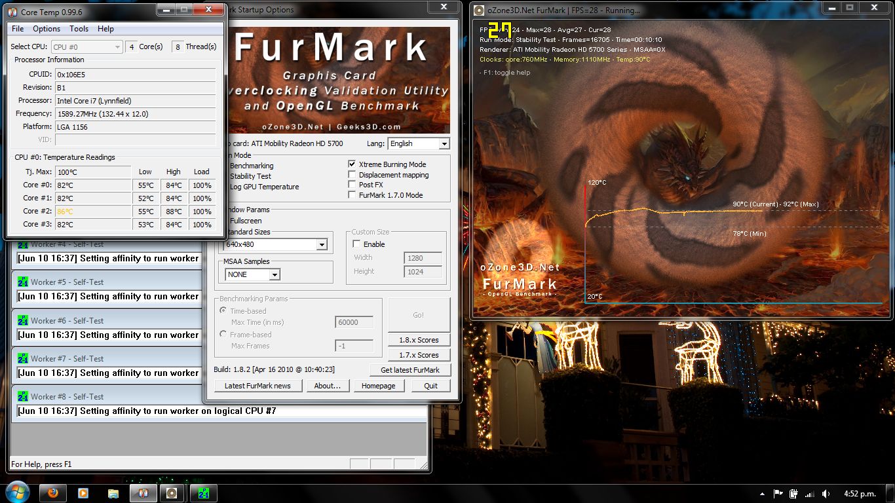Click the CPUID 0x106E5 field
Screen dimensions: 895x503
135,75
